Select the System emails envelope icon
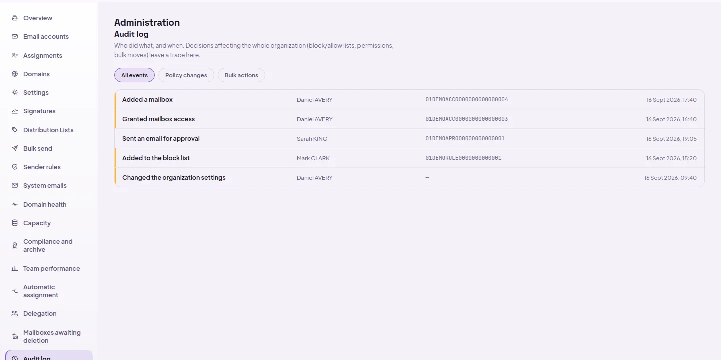The width and height of the screenshot is (721, 360). [15, 186]
